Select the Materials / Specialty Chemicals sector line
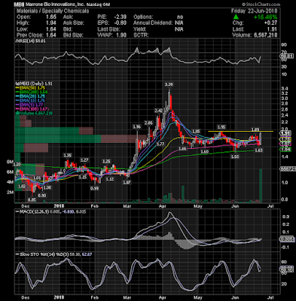 point(53,11)
